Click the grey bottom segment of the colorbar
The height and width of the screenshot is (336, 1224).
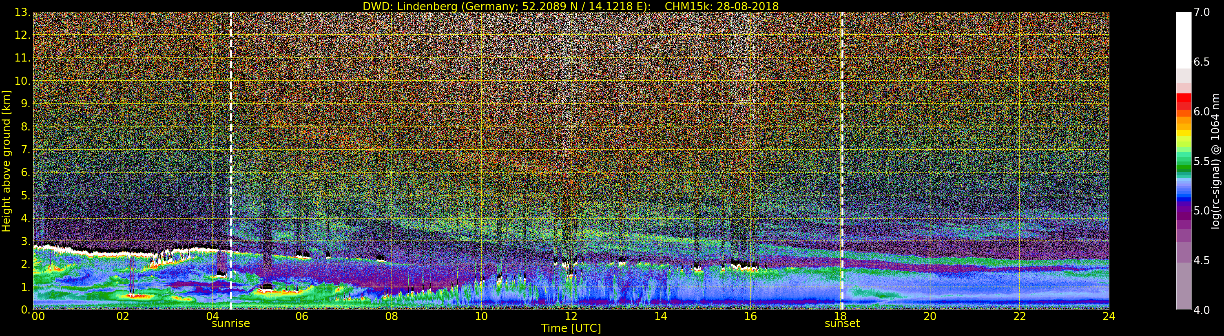point(1184,285)
